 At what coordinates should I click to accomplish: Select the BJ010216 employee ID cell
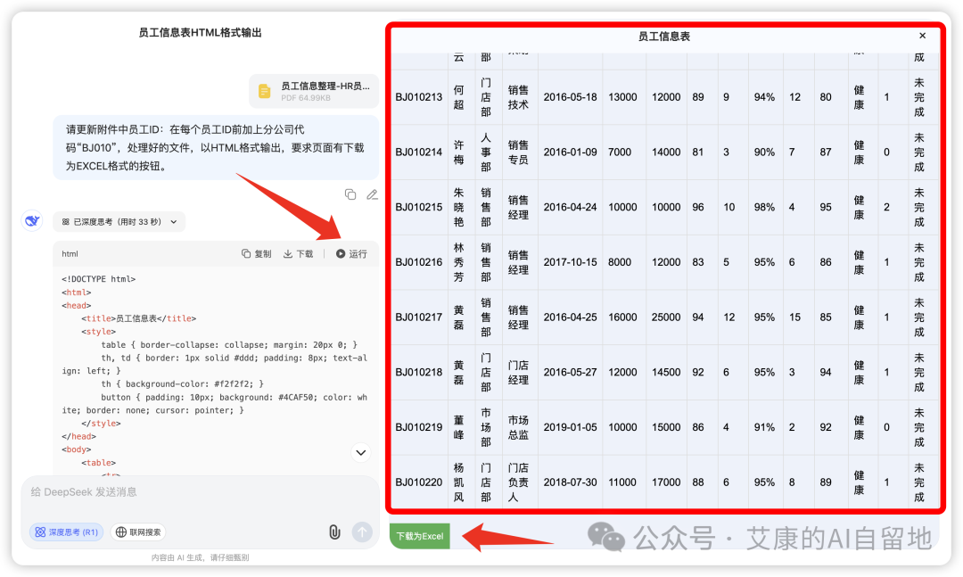418,263
